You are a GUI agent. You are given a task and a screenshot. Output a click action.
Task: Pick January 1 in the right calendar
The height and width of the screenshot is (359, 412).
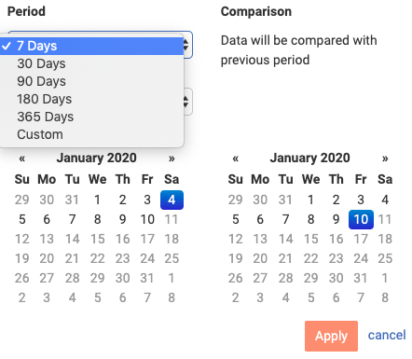[x=310, y=200]
